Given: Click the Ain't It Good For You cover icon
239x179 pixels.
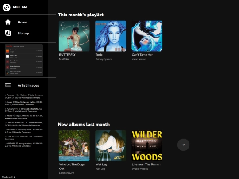Looking at the screenshot, I should 8,73.
